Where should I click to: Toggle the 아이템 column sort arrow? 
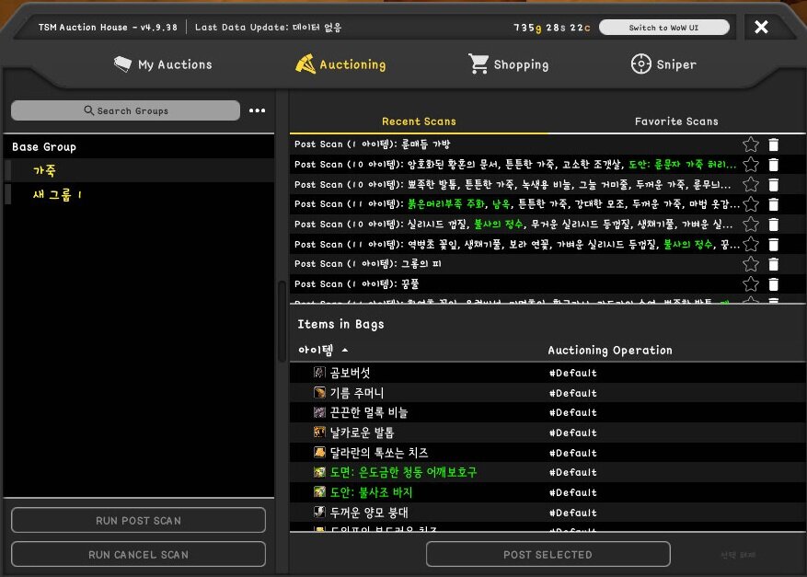[345, 350]
